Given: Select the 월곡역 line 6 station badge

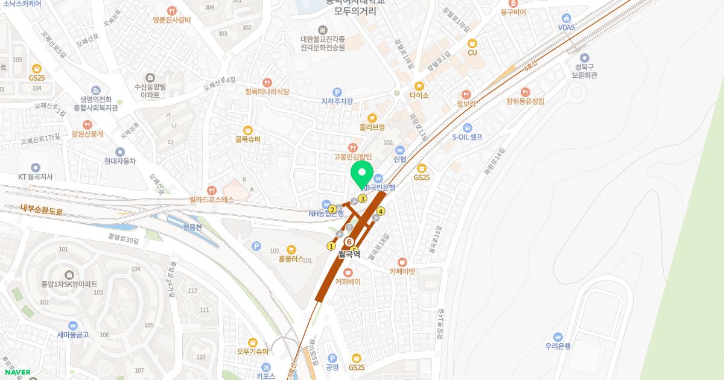Looking at the screenshot, I should point(349,242).
